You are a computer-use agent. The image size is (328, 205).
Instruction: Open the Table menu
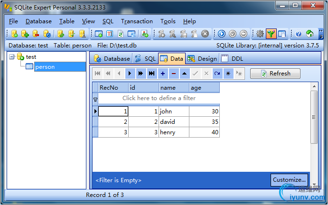click(67, 21)
